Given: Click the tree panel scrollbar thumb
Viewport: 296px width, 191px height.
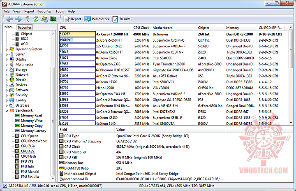Looking at the screenshot, I should pyautogui.click(x=53, y=121).
